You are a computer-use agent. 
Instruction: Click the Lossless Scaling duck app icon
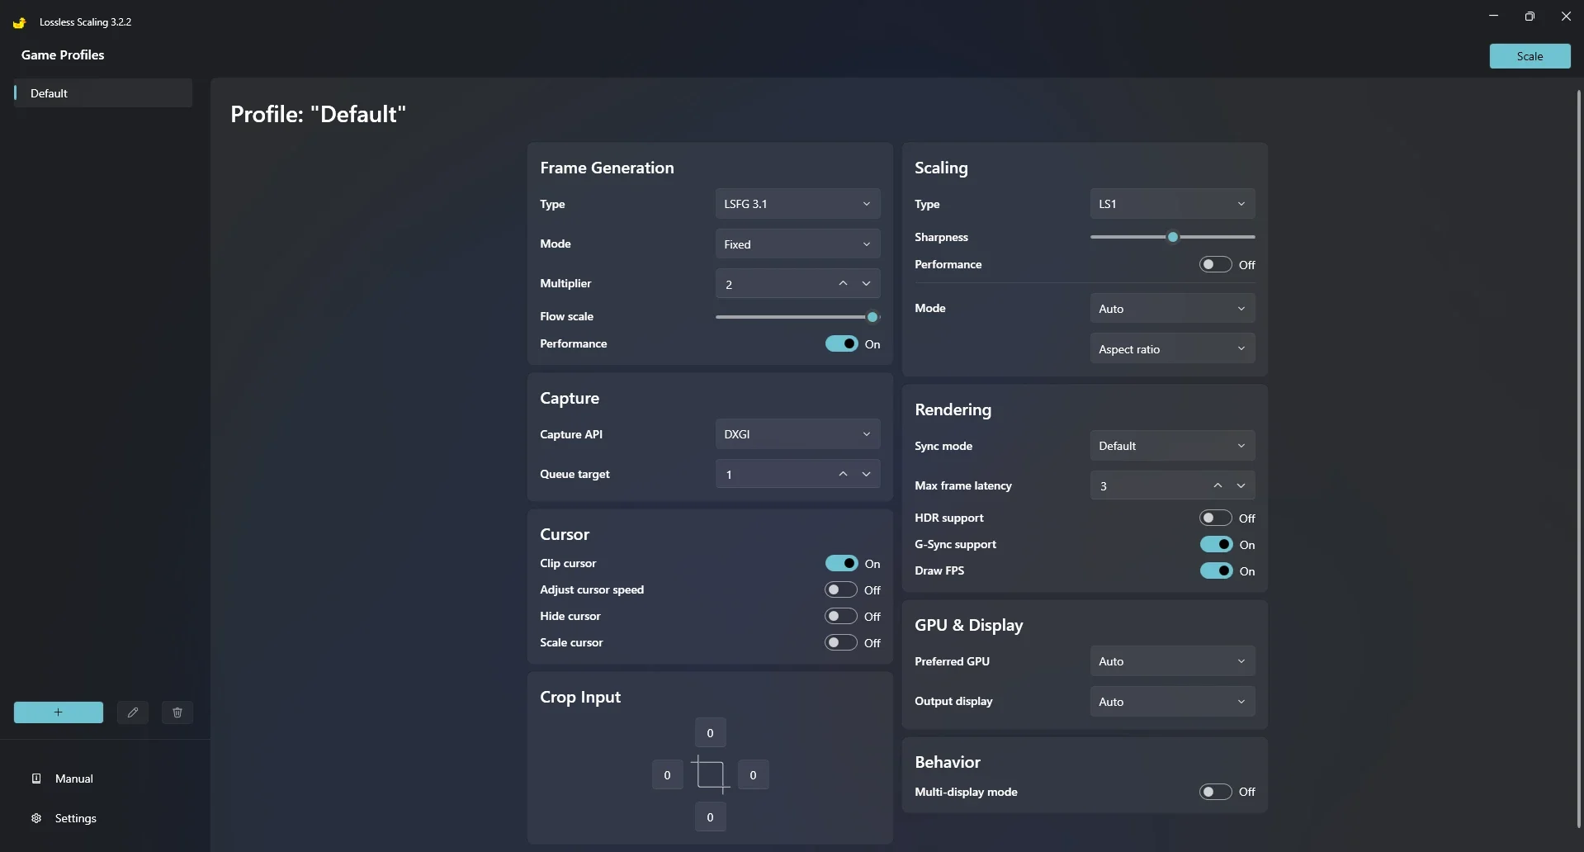19,22
